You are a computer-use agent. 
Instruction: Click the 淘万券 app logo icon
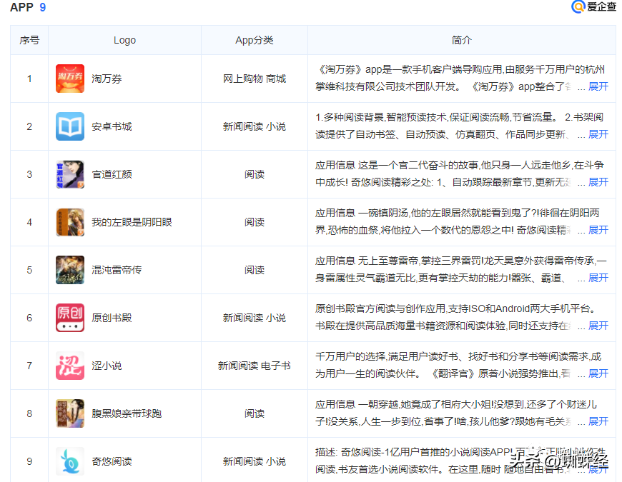click(70, 79)
